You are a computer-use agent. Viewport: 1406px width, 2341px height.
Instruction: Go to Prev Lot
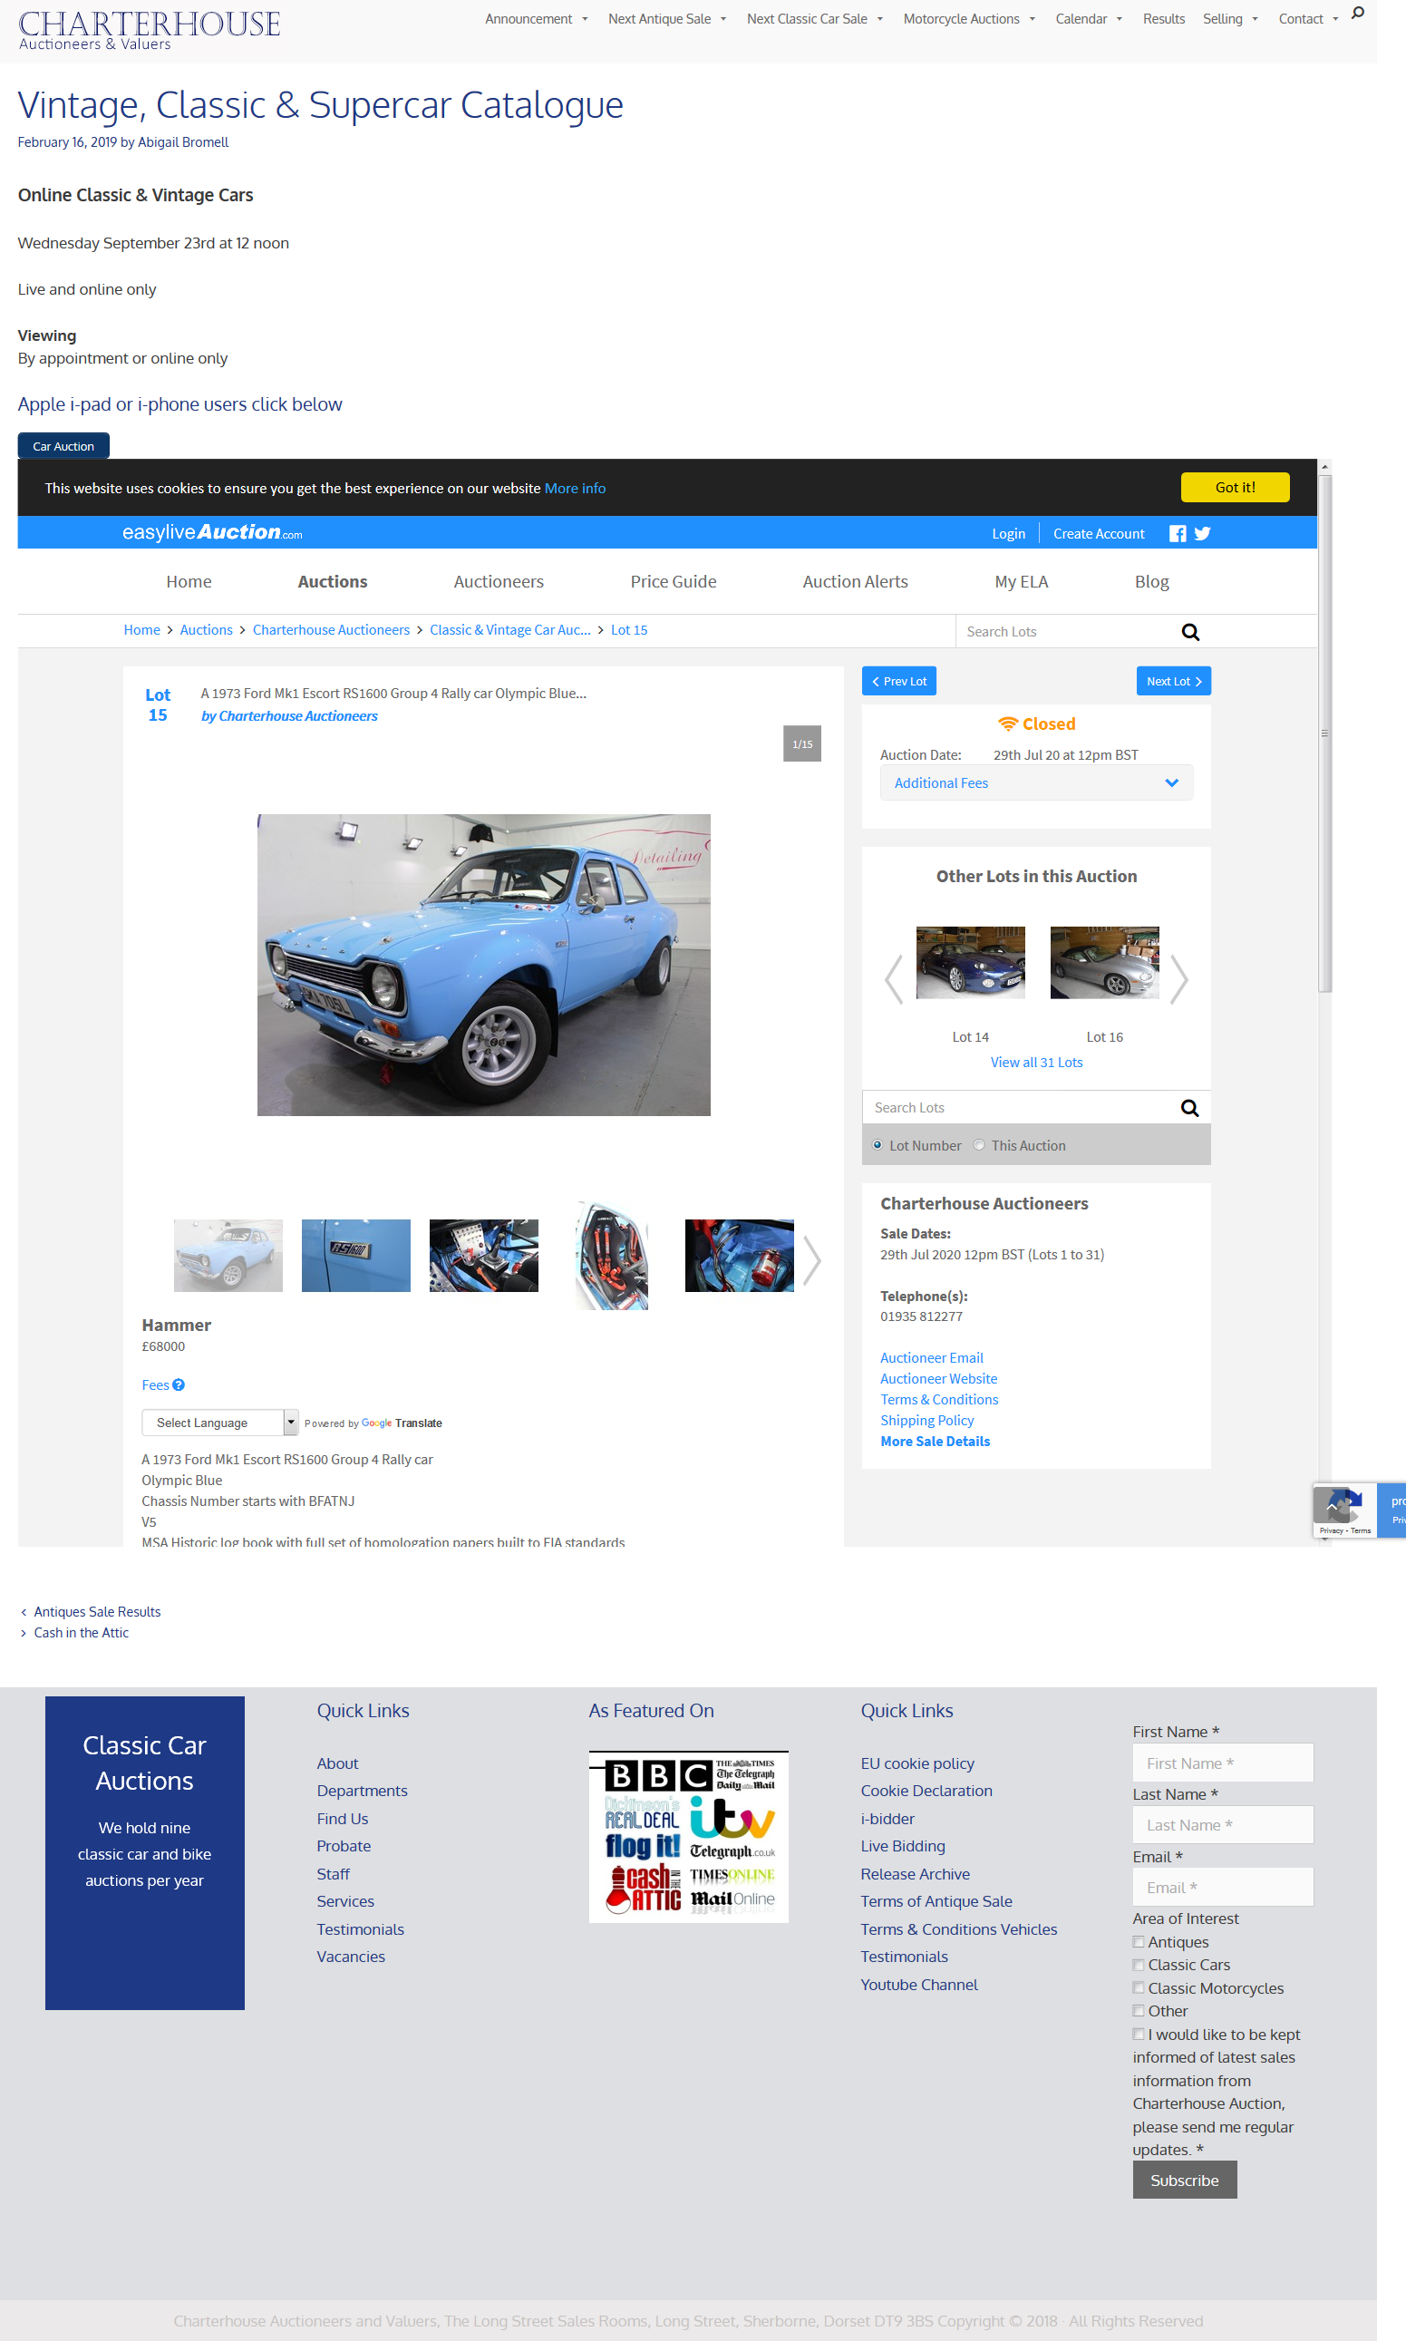pos(899,681)
